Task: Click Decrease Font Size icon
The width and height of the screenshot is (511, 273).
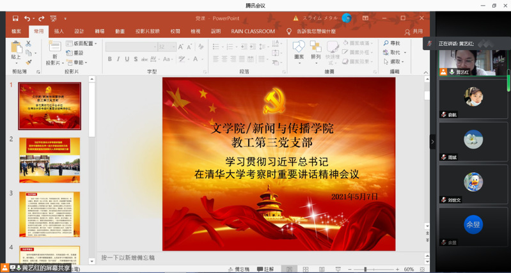Action: pyautogui.click(x=189, y=47)
